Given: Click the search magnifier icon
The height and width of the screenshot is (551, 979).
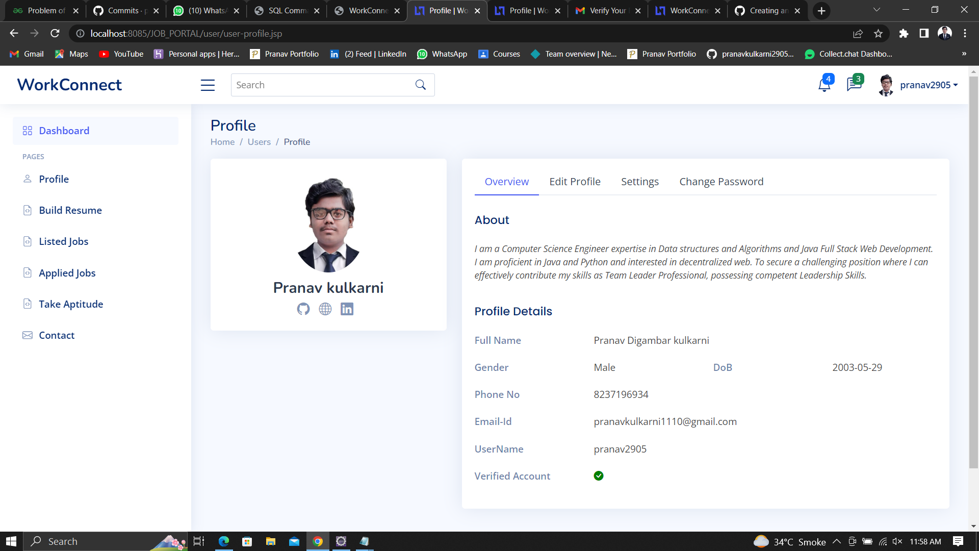Looking at the screenshot, I should (x=420, y=85).
